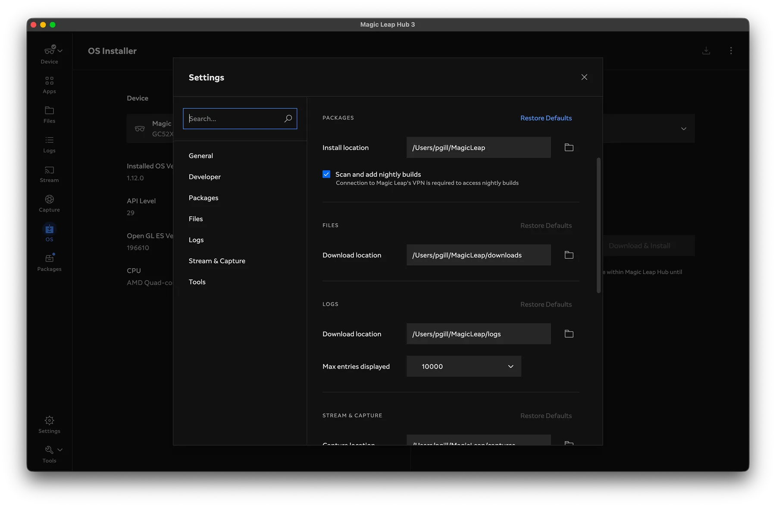Image resolution: width=776 pixels, height=507 pixels.
Task: Open the Capture sidebar icon
Action: point(49,199)
